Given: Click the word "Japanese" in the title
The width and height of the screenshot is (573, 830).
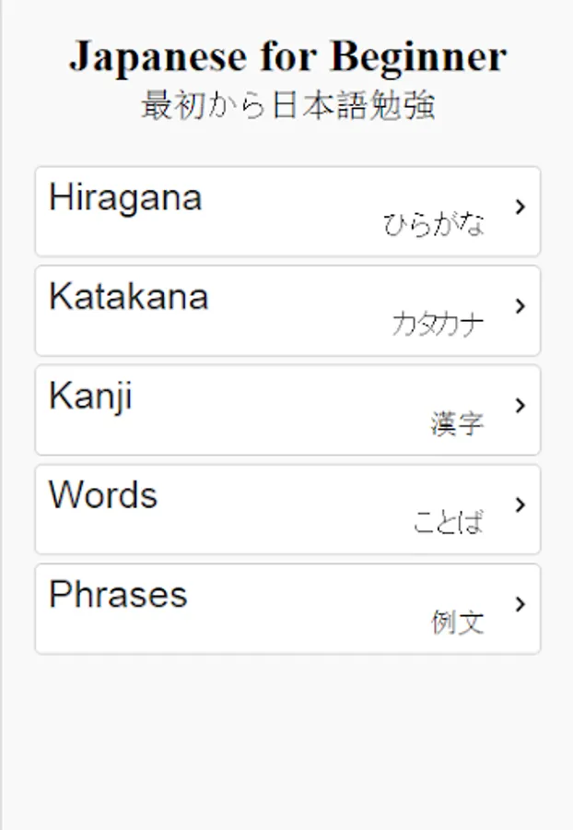Looking at the screenshot, I should point(158,57).
